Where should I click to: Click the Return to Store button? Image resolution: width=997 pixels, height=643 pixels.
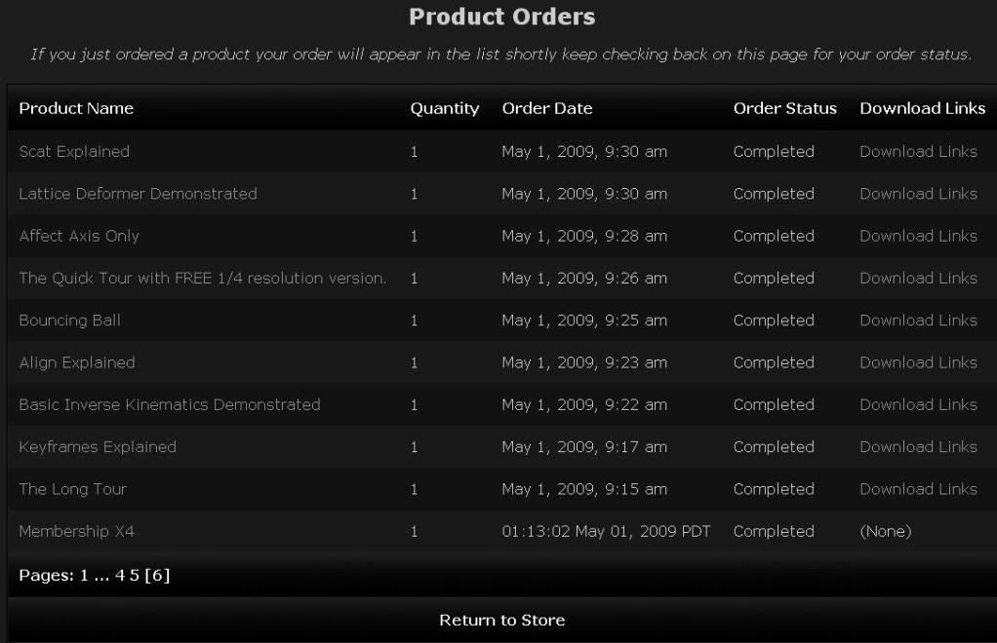coord(501,621)
